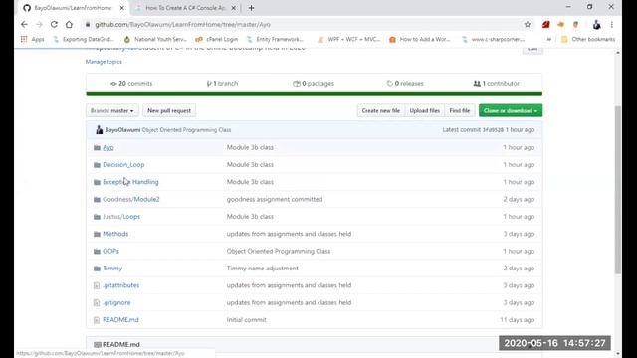The width and height of the screenshot is (637, 358).
Task: Open the Decision_Loop folder
Action: [x=123, y=165]
